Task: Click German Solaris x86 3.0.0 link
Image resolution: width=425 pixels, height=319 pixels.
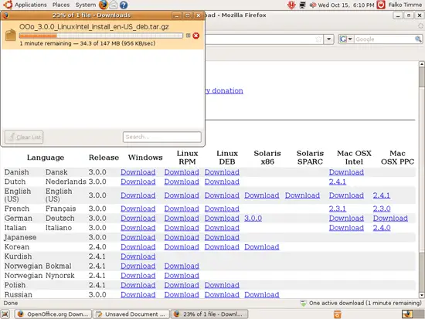Action: (253, 218)
